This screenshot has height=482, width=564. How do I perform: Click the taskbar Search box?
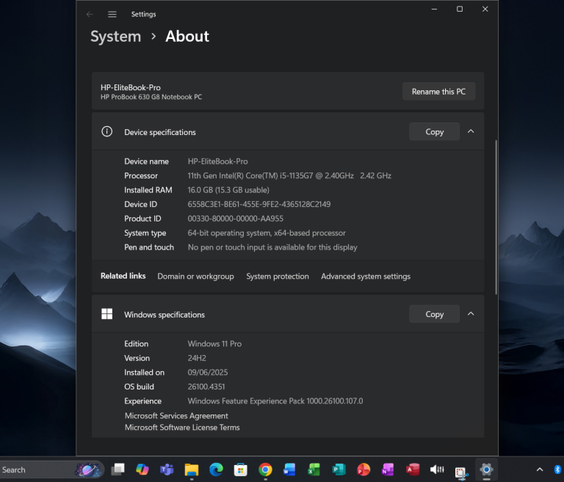[37, 470]
